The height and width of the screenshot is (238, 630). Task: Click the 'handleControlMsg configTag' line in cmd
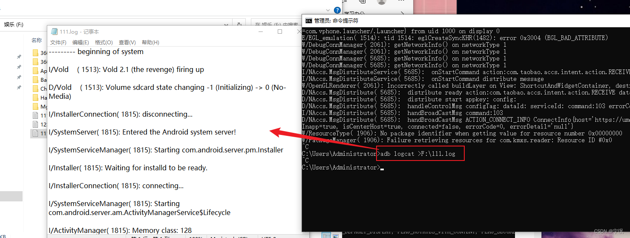point(466,106)
